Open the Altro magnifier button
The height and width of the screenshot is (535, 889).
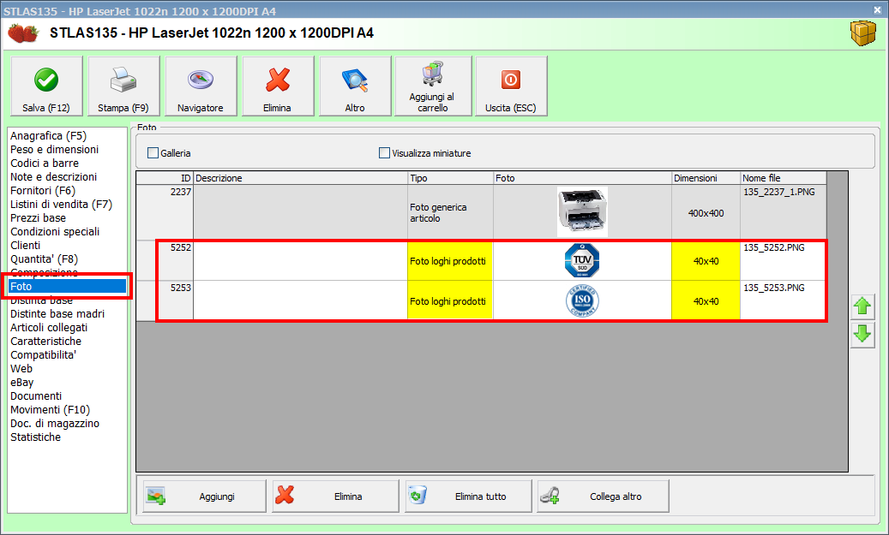tap(355, 86)
